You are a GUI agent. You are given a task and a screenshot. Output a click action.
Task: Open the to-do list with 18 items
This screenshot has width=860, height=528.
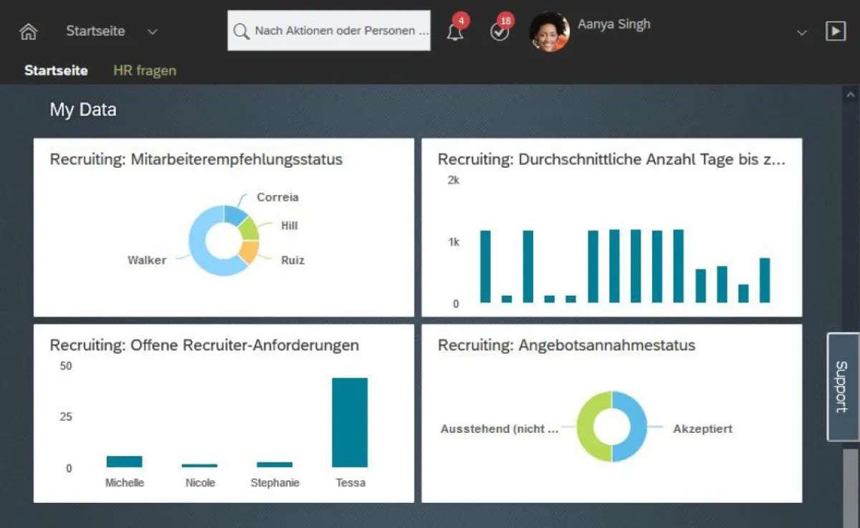500,32
